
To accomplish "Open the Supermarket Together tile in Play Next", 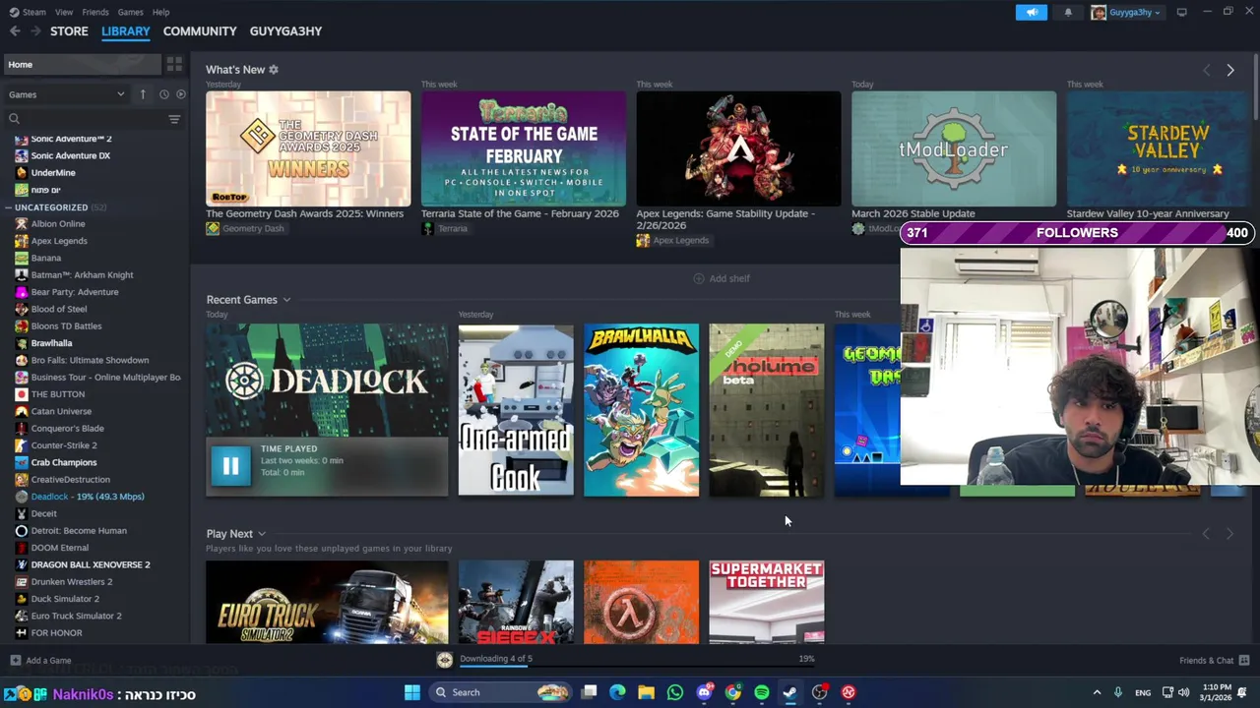I will [767, 602].
